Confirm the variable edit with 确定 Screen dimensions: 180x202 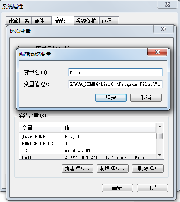(111, 98)
